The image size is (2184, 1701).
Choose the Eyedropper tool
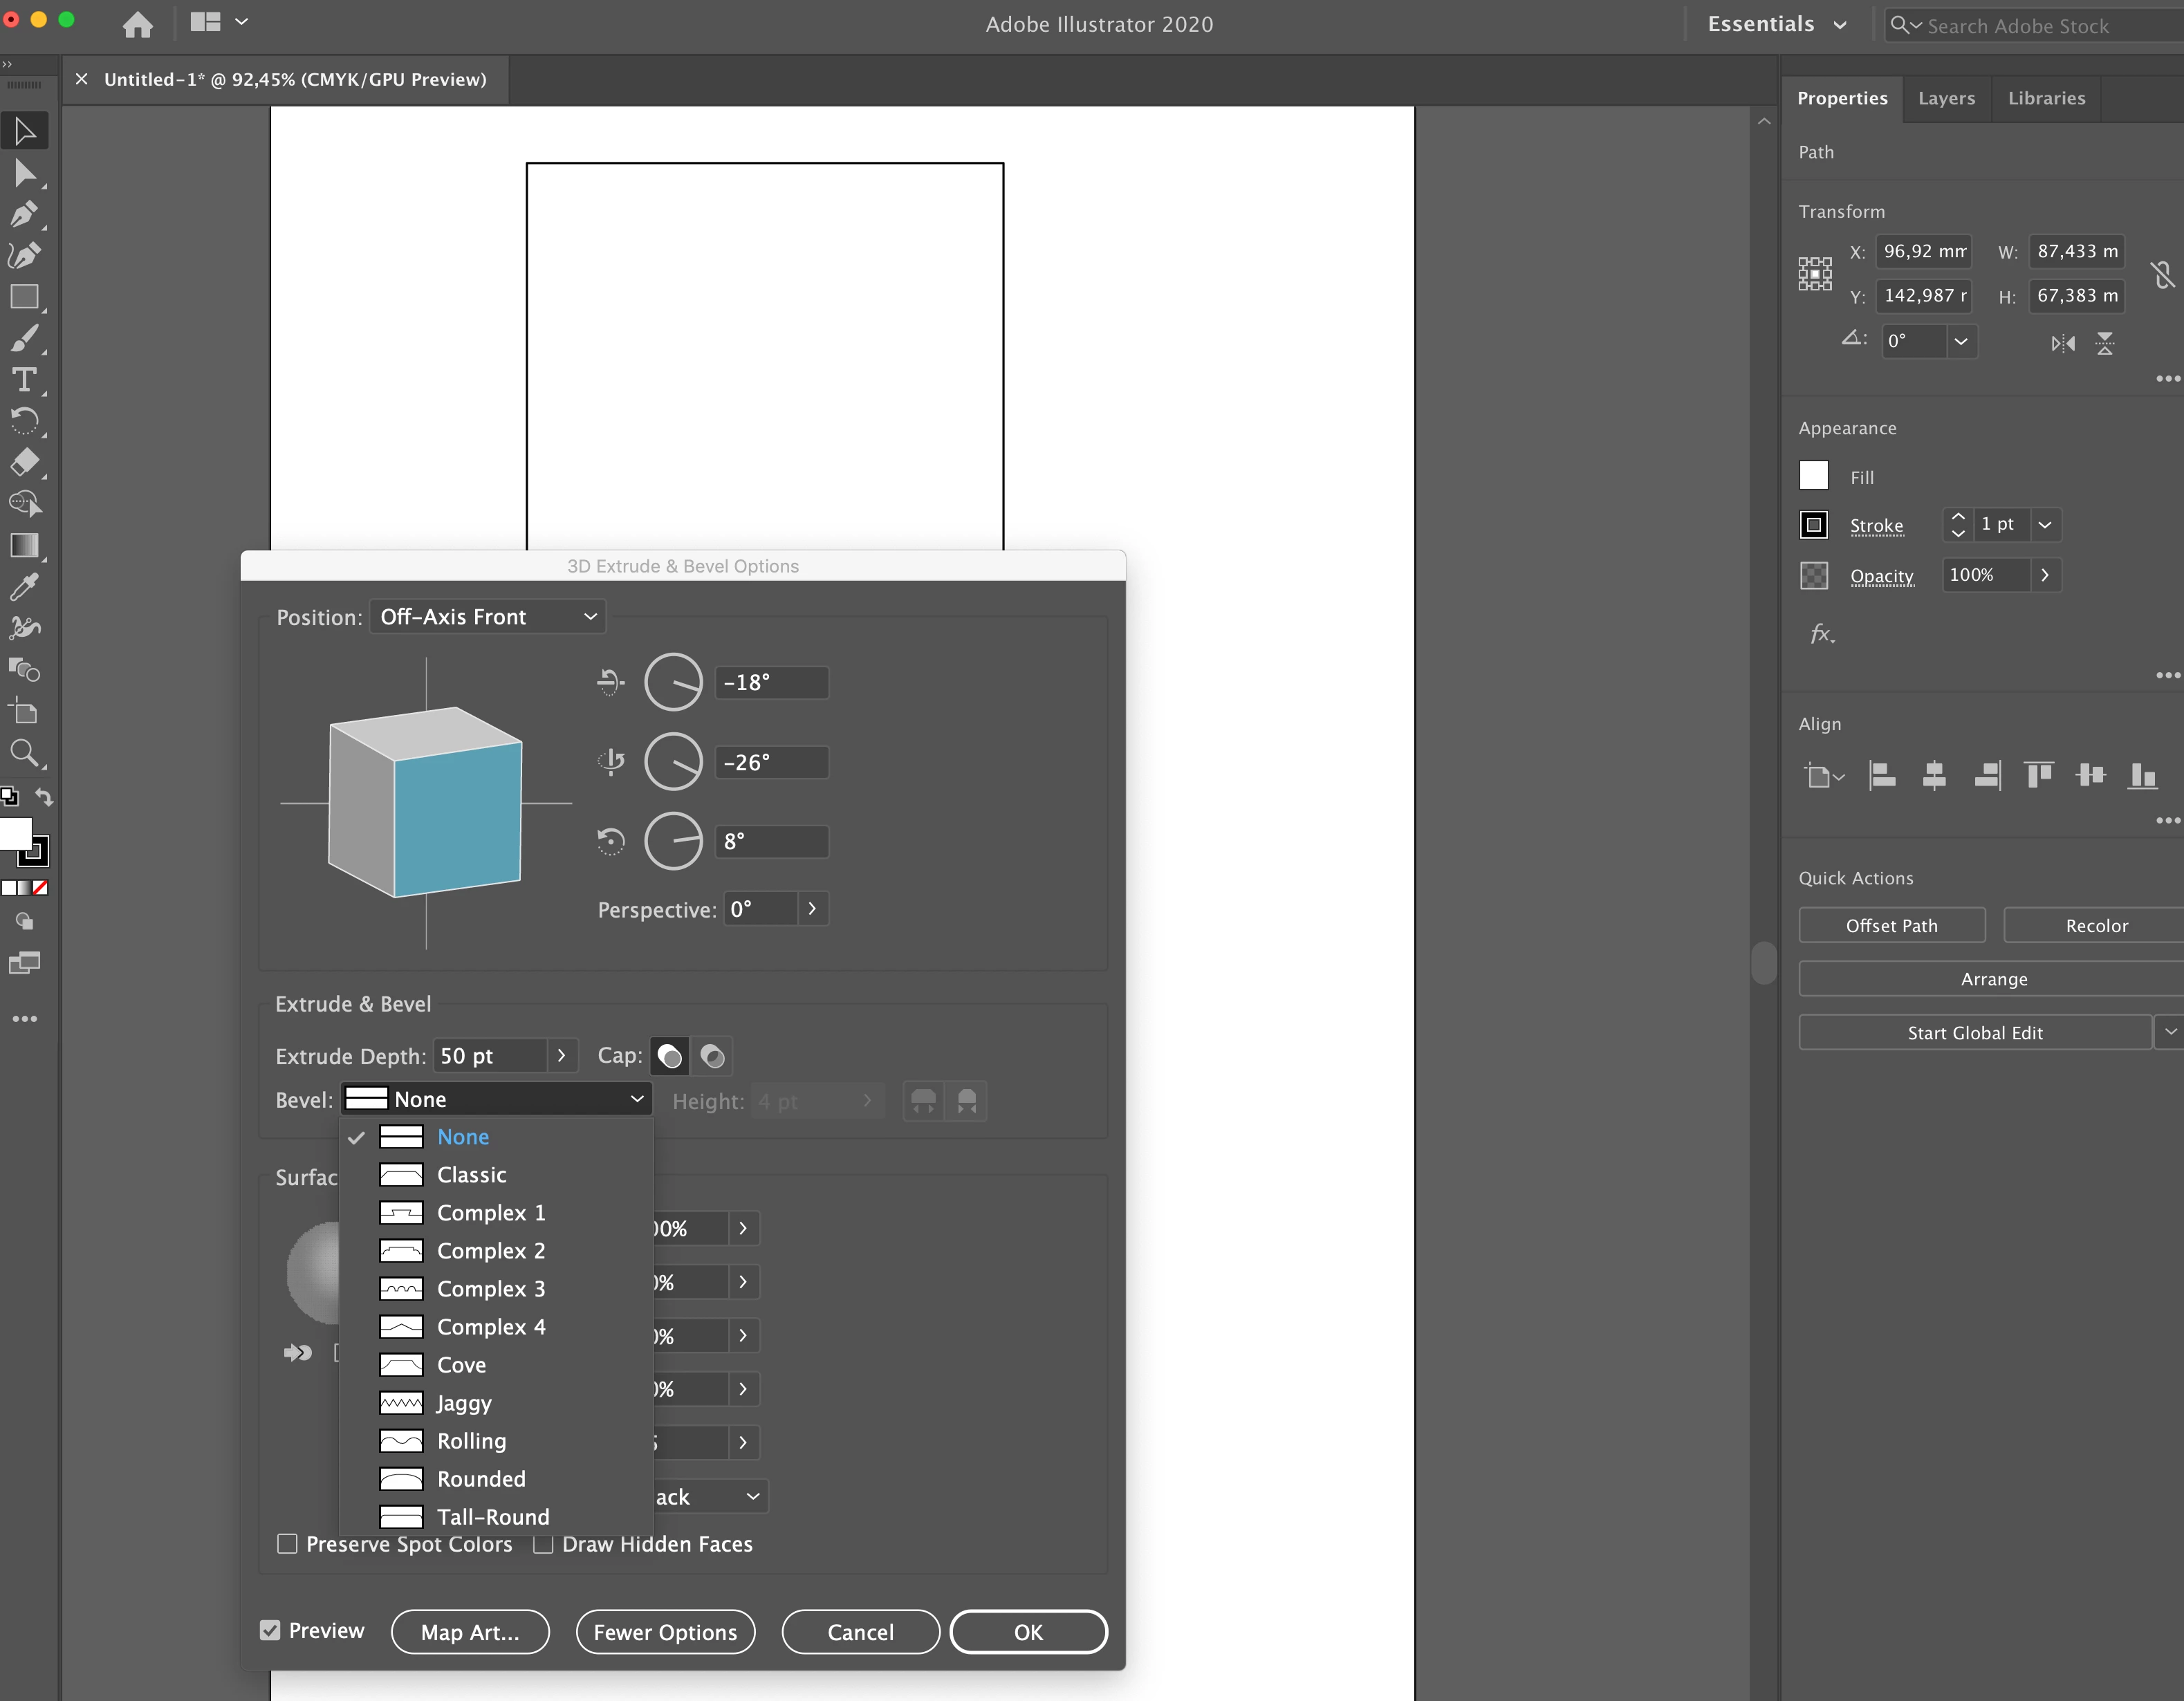(x=24, y=587)
